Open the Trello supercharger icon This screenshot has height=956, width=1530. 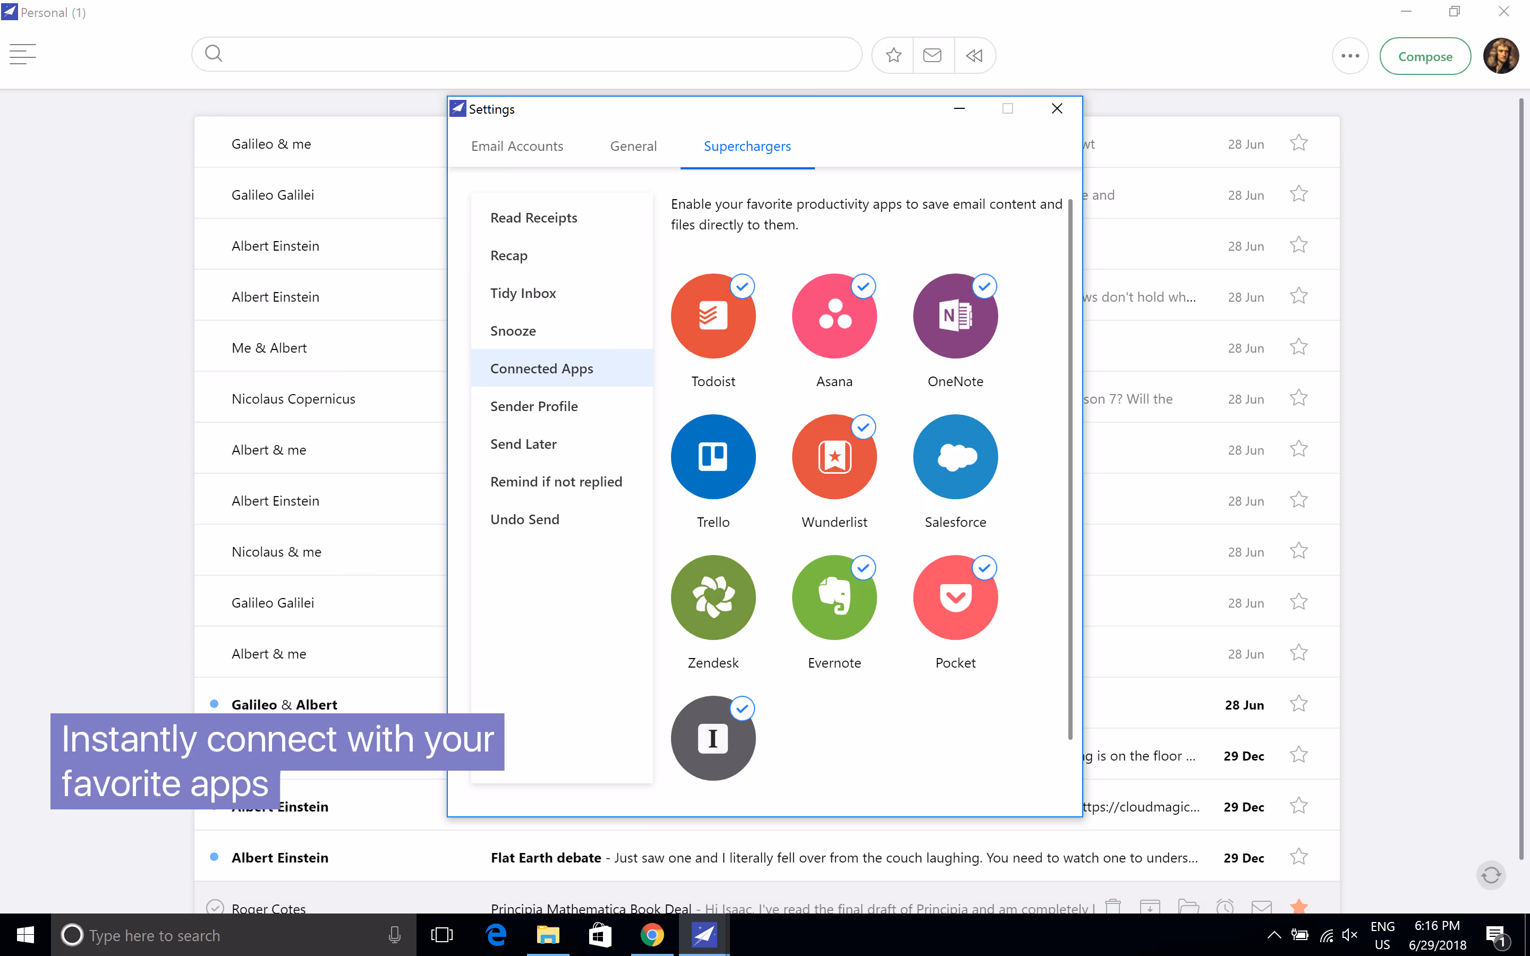(x=712, y=457)
